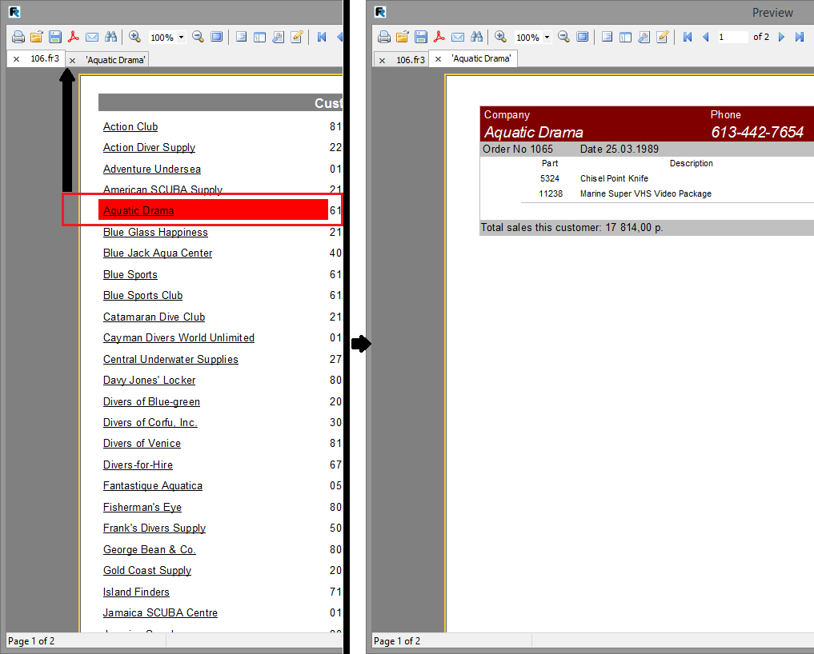This screenshot has width=814, height=654.
Task: Export to PDF in right window
Action: pos(439,37)
